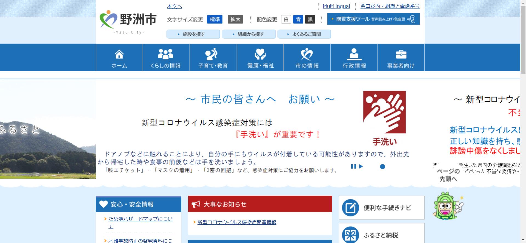526x243 pixels.
Task: Open the くらしの情報 navigation tab
Action: (166, 57)
